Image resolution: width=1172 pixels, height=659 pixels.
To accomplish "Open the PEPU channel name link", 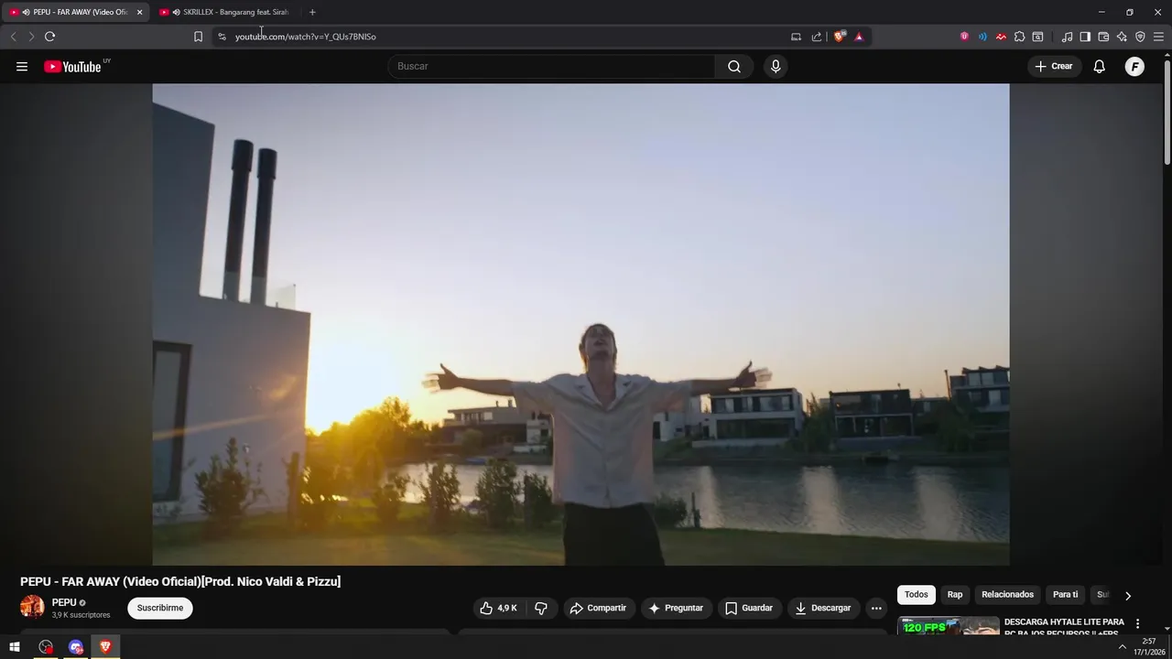I will 64,602.
